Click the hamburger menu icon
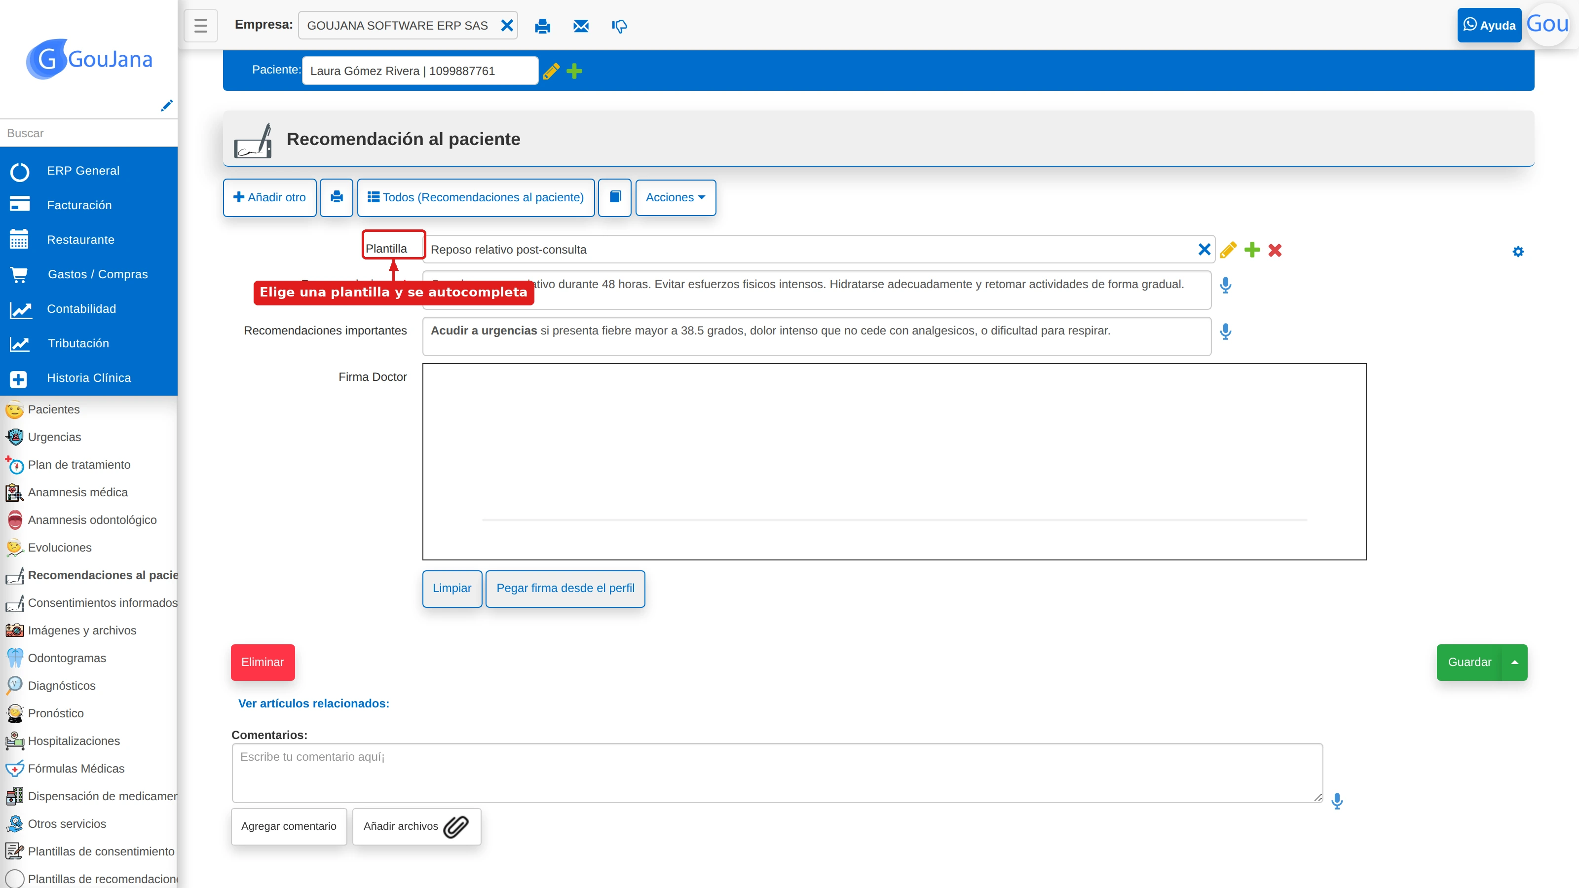Viewport: 1579px width, 888px height. [200, 26]
